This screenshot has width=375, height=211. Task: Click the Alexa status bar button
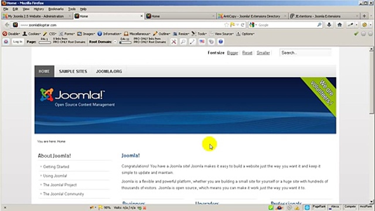(335, 207)
